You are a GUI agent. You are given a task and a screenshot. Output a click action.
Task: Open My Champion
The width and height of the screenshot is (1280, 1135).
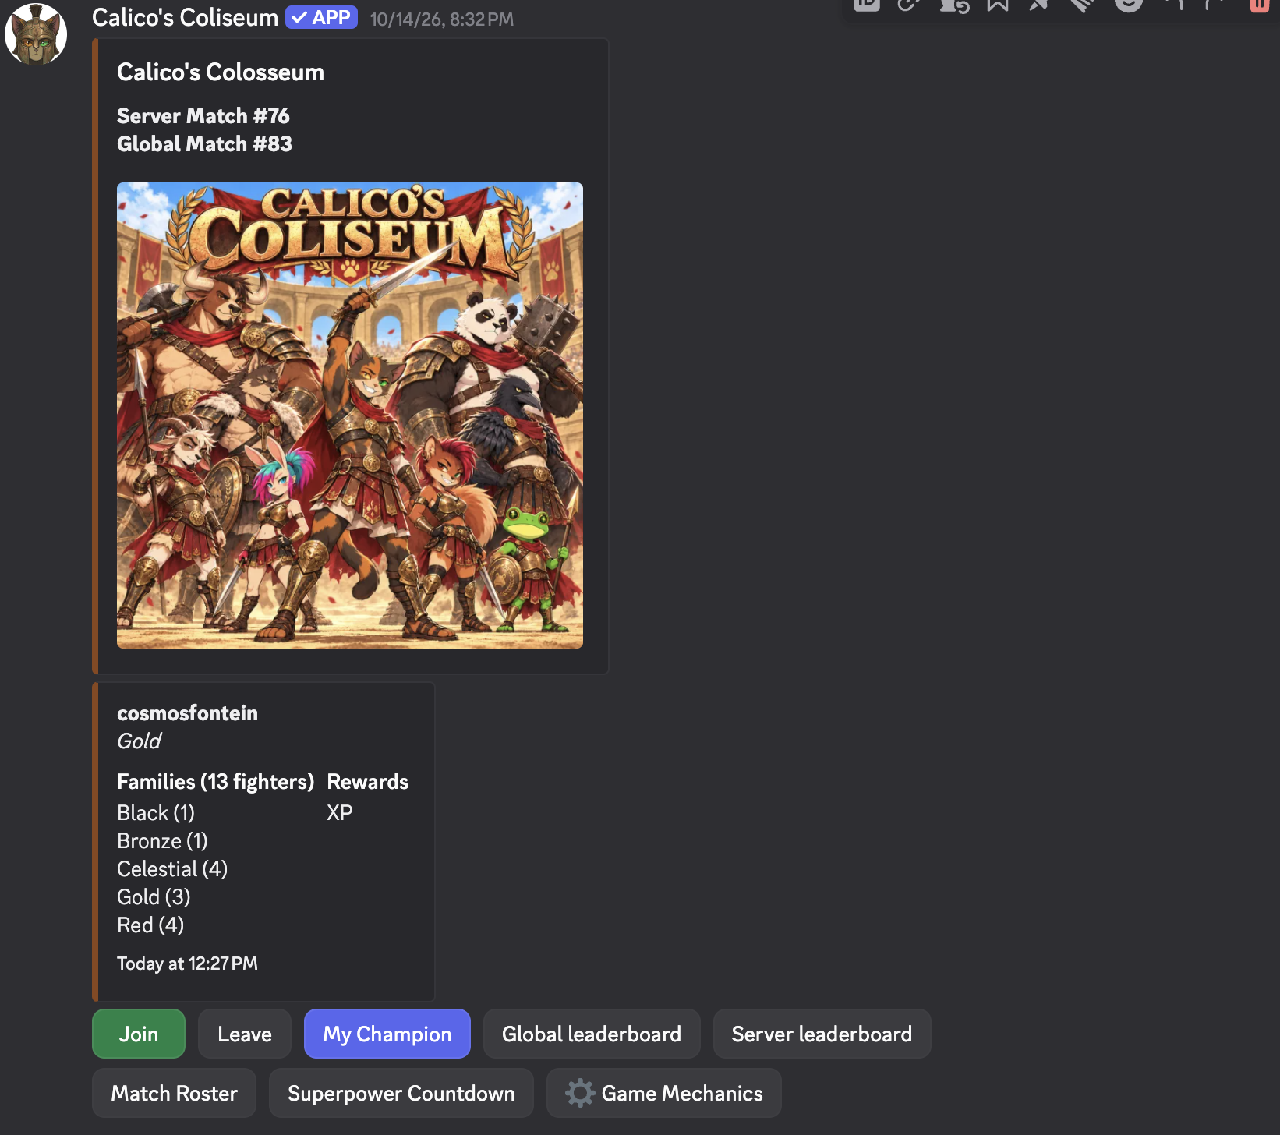(387, 1034)
